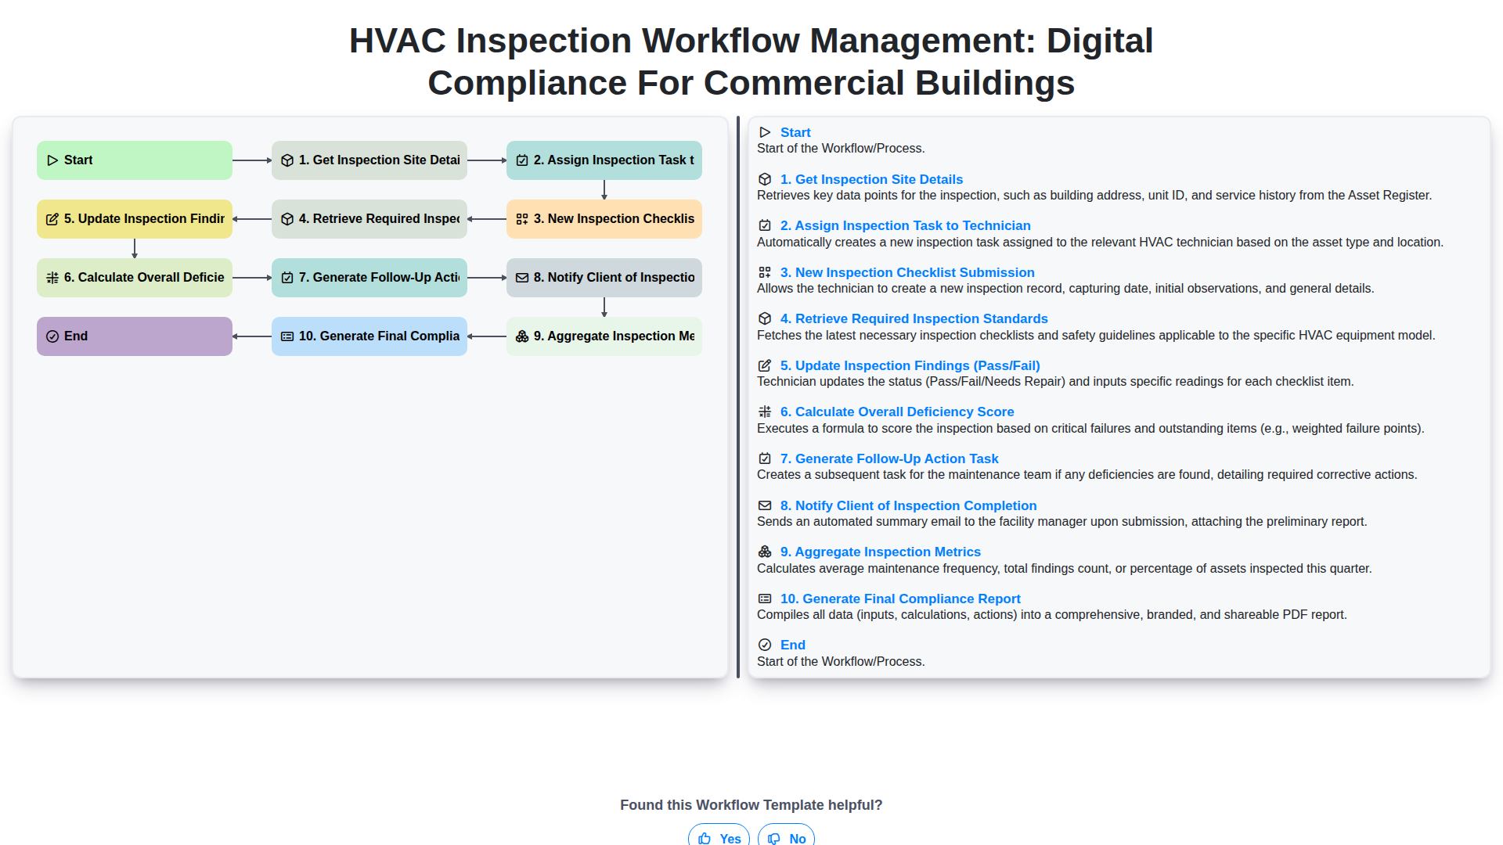Click the page title HVAC Inspection Workflow Management
This screenshot has height=845, width=1503.
point(751,62)
